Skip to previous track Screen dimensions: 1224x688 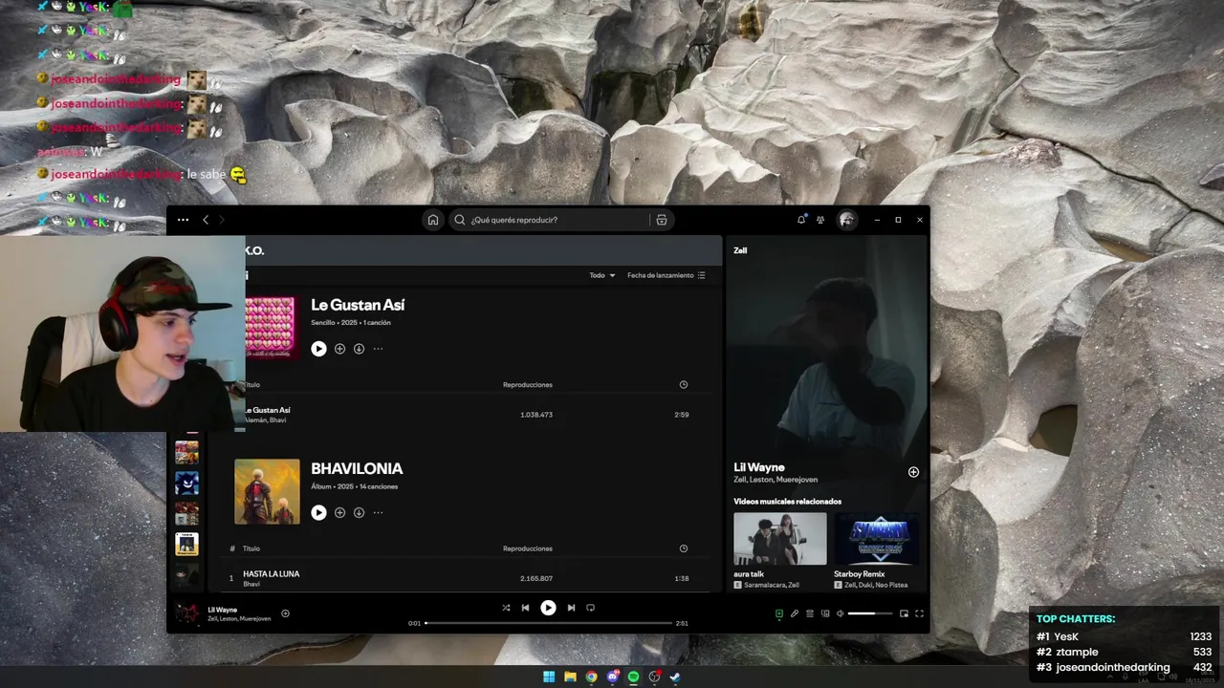click(525, 608)
